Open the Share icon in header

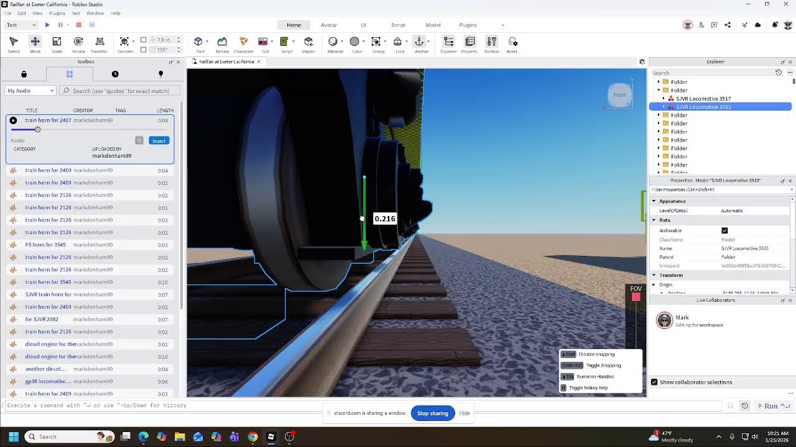coord(728,25)
